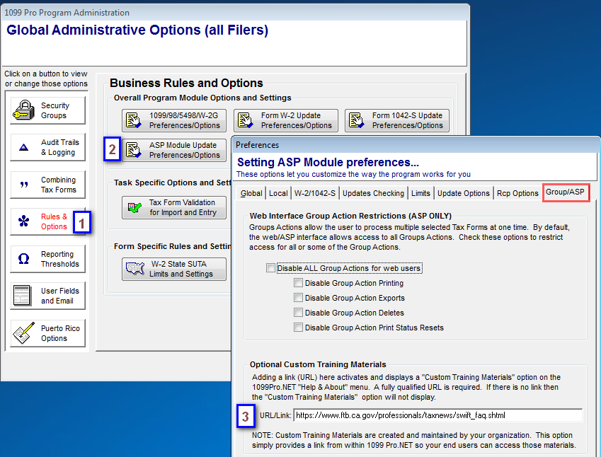Click Audit Trails & Logging triangle icon
This screenshot has height=457, width=601.
point(24,148)
